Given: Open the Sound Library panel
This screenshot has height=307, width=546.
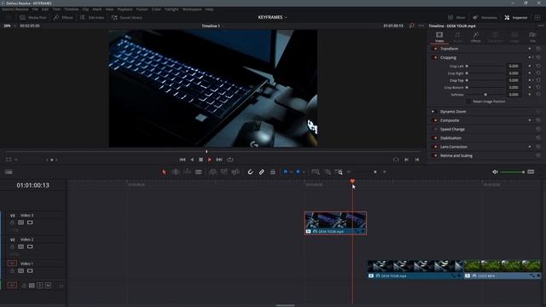Looking at the screenshot, I should click(x=126, y=17).
